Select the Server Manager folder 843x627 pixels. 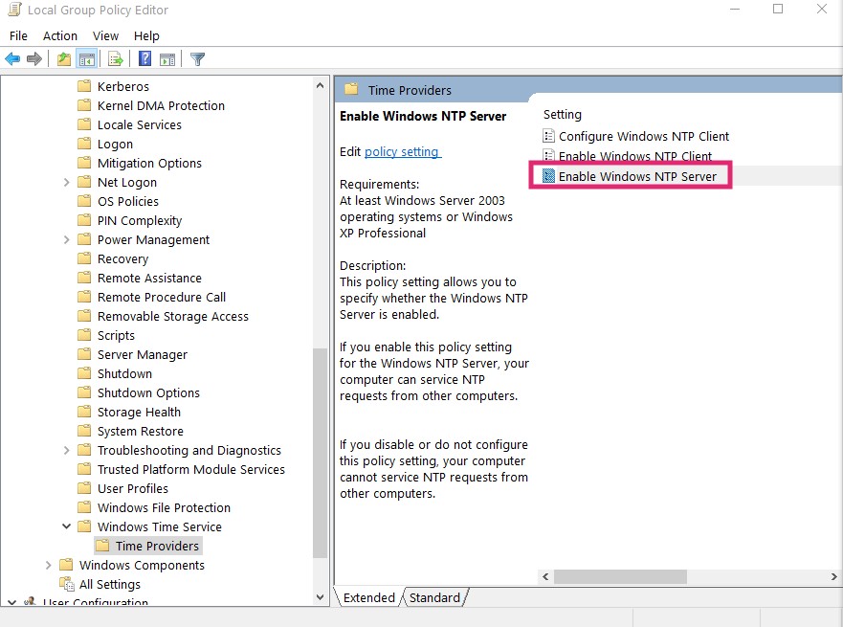[x=143, y=354]
